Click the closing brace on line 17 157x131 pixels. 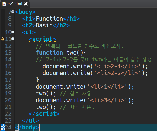(37, 80)
